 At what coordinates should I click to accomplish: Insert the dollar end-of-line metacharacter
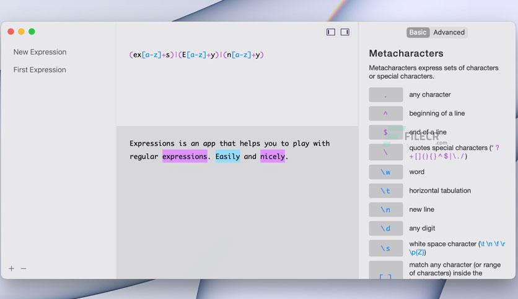[386, 132]
